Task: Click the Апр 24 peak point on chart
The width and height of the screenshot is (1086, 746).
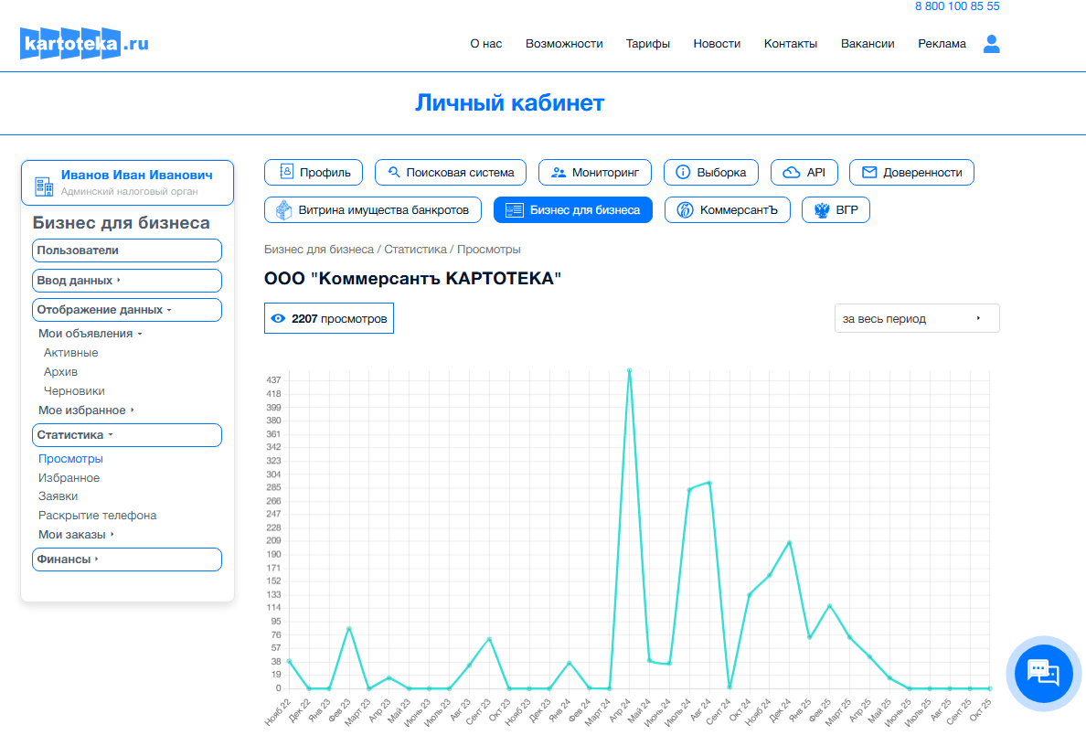Action: click(629, 371)
